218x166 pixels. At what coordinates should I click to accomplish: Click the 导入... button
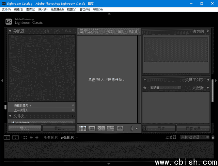(x=25, y=128)
